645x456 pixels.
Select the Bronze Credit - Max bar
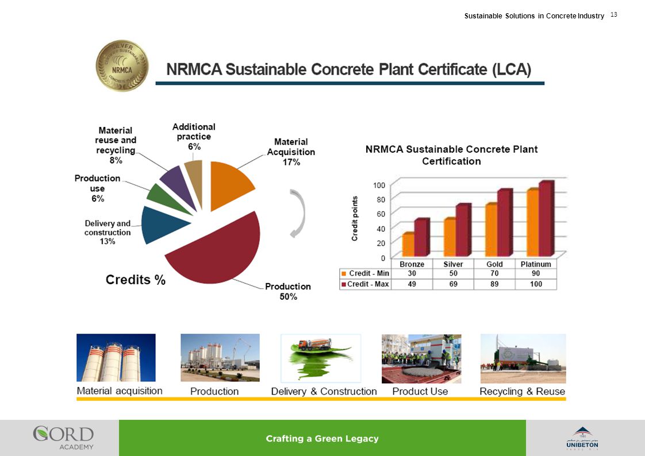tap(422, 237)
